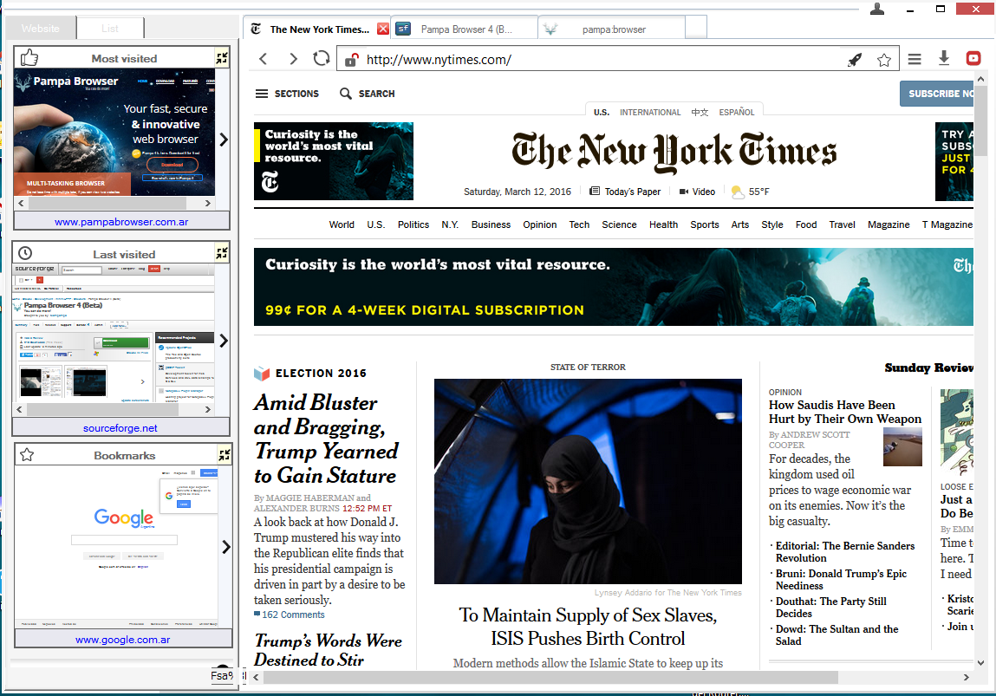Viewport: 996px width, 696px height.
Task: Show next Most visited site with chevron
Action: pyautogui.click(x=224, y=140)
